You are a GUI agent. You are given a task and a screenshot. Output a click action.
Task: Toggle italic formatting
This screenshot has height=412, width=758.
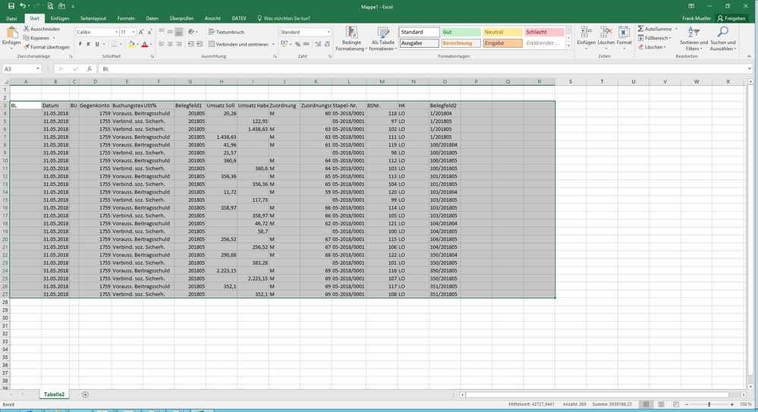coord(88,44)
